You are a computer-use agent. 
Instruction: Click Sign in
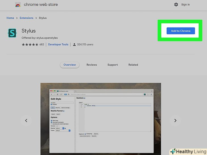[185, 5]
